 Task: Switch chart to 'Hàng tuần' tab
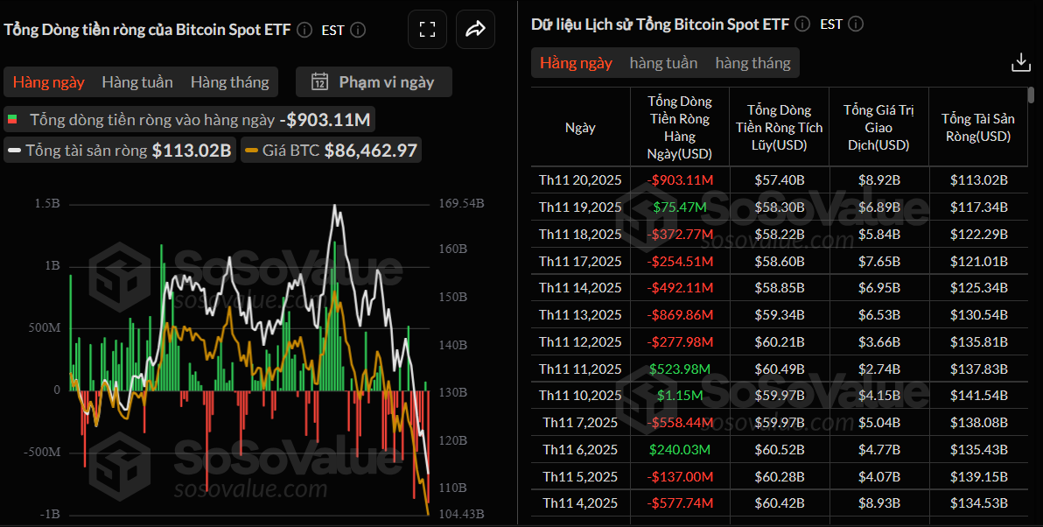coord(137,82)
